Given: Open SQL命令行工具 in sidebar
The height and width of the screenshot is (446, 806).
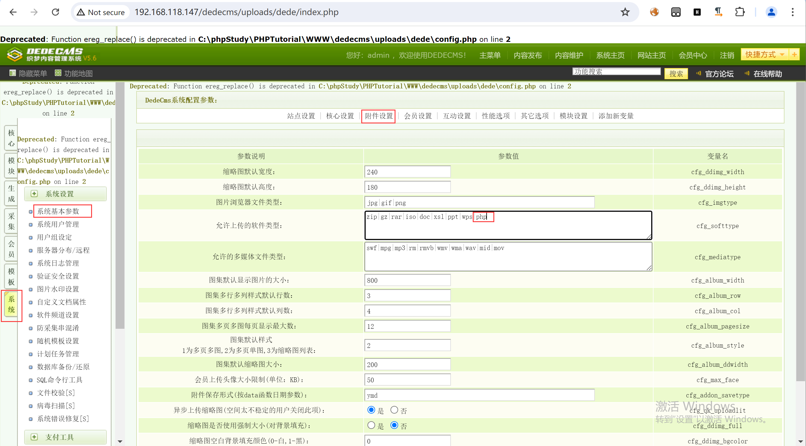Looking at the screenshot, I should click(x=60, y=380).
